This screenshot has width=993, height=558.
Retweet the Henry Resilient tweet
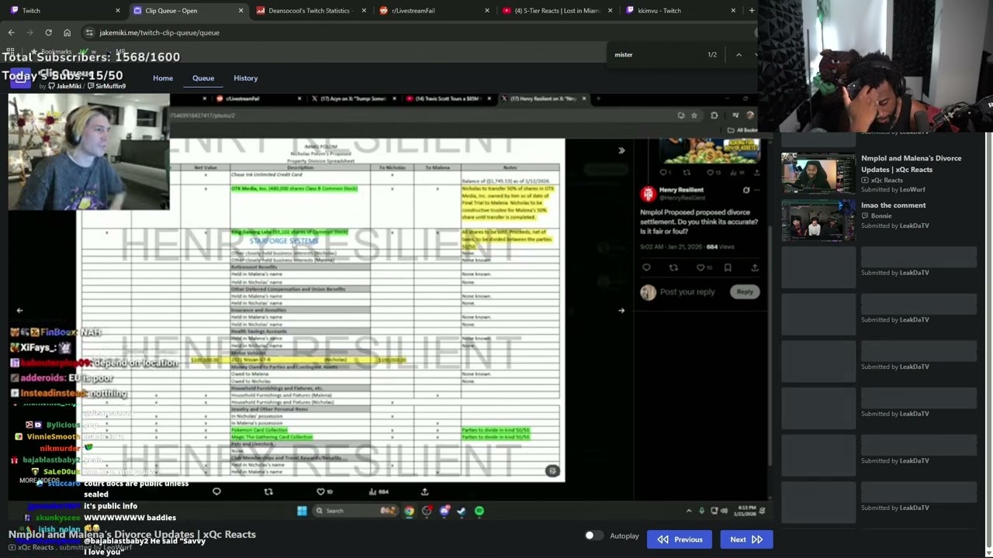(x=673, y=267)
